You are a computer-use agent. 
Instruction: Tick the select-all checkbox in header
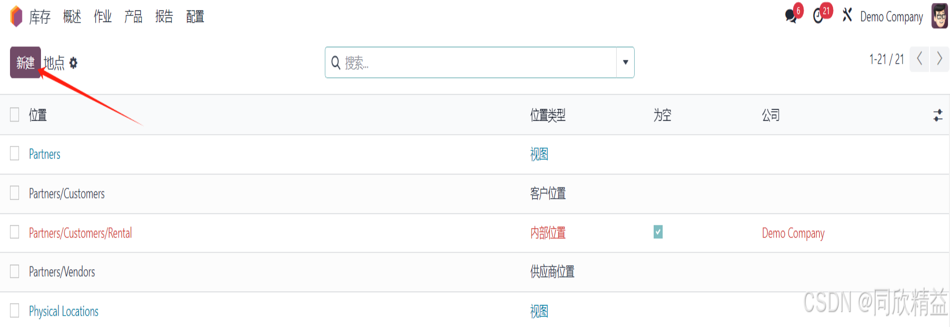(x=14, y=115)
